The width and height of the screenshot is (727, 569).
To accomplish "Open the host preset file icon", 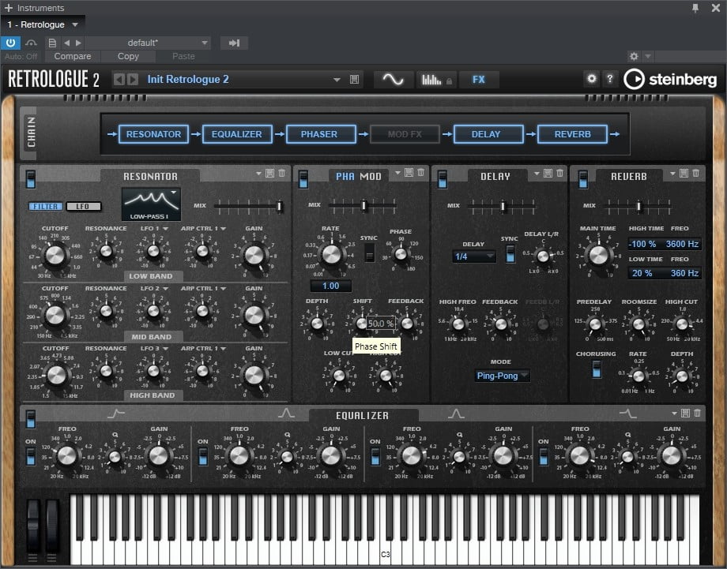I will click(52, 43).
